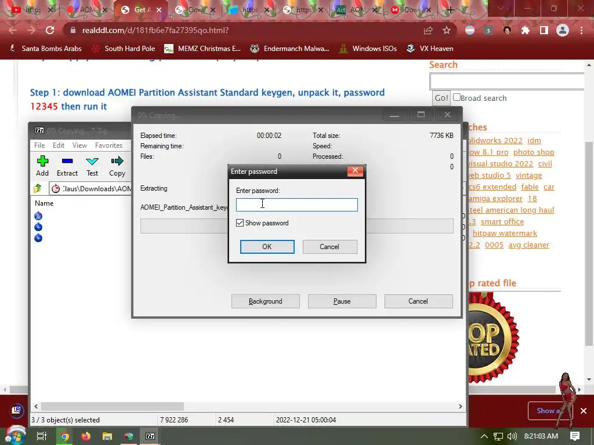Expand the hidden system tray icons

coord(484,436)
